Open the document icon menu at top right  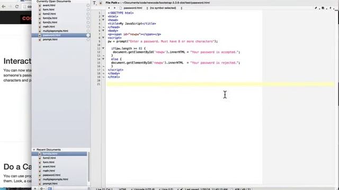coord(323,8)
